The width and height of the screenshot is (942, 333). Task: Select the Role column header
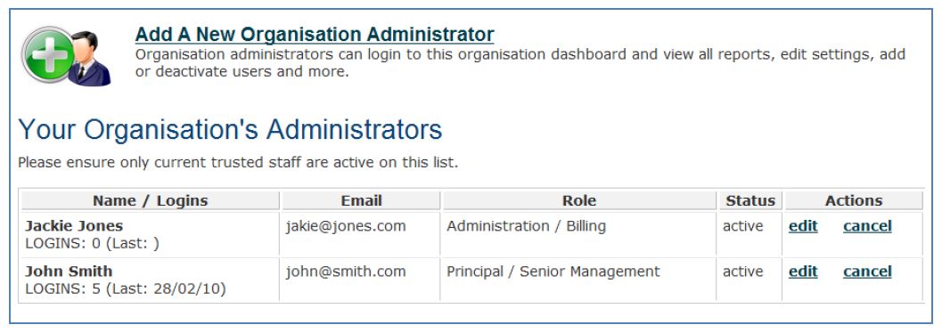[579, 201]
